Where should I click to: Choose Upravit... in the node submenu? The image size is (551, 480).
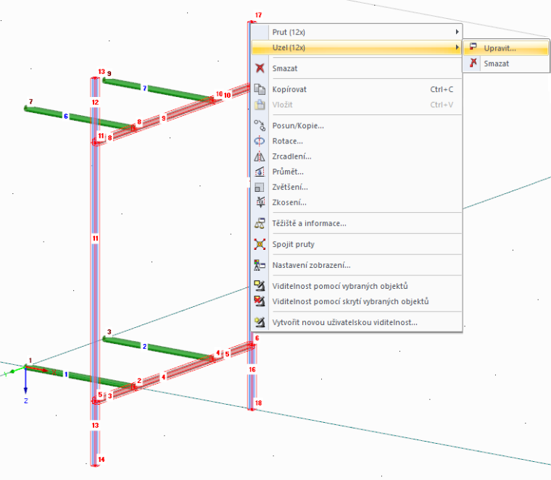tap(506, 48)
